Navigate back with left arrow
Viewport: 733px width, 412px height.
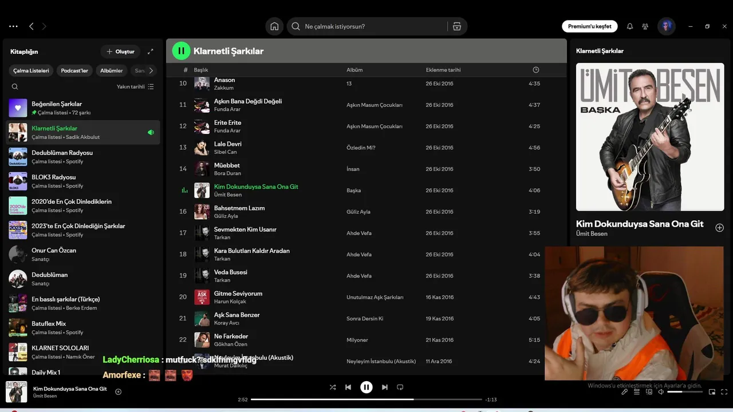coord(31,26)
